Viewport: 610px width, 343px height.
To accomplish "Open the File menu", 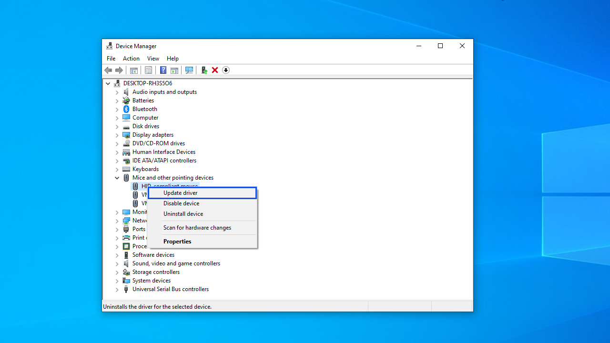I will pyautogui.click(x=111, y=59).
